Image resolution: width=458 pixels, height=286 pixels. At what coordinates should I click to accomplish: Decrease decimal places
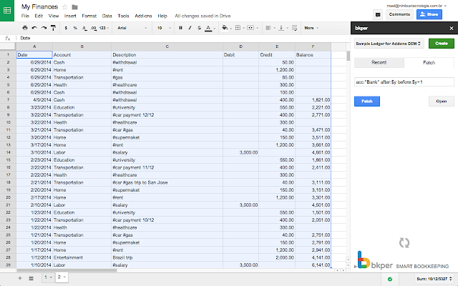pyautogui.click(x=84, y=28)
